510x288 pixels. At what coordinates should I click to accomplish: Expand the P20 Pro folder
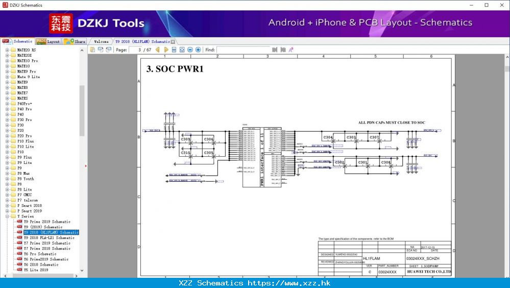tap(7, 136)
